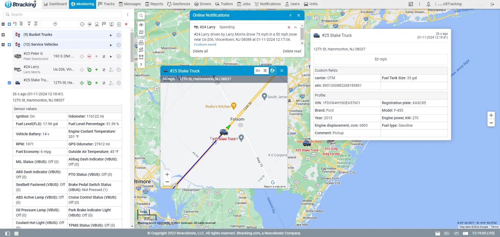The width and height of the screenshot is (500, 237).
Task: Toggle tracking target for #25 Stake Truck
Action: point(82,83)
